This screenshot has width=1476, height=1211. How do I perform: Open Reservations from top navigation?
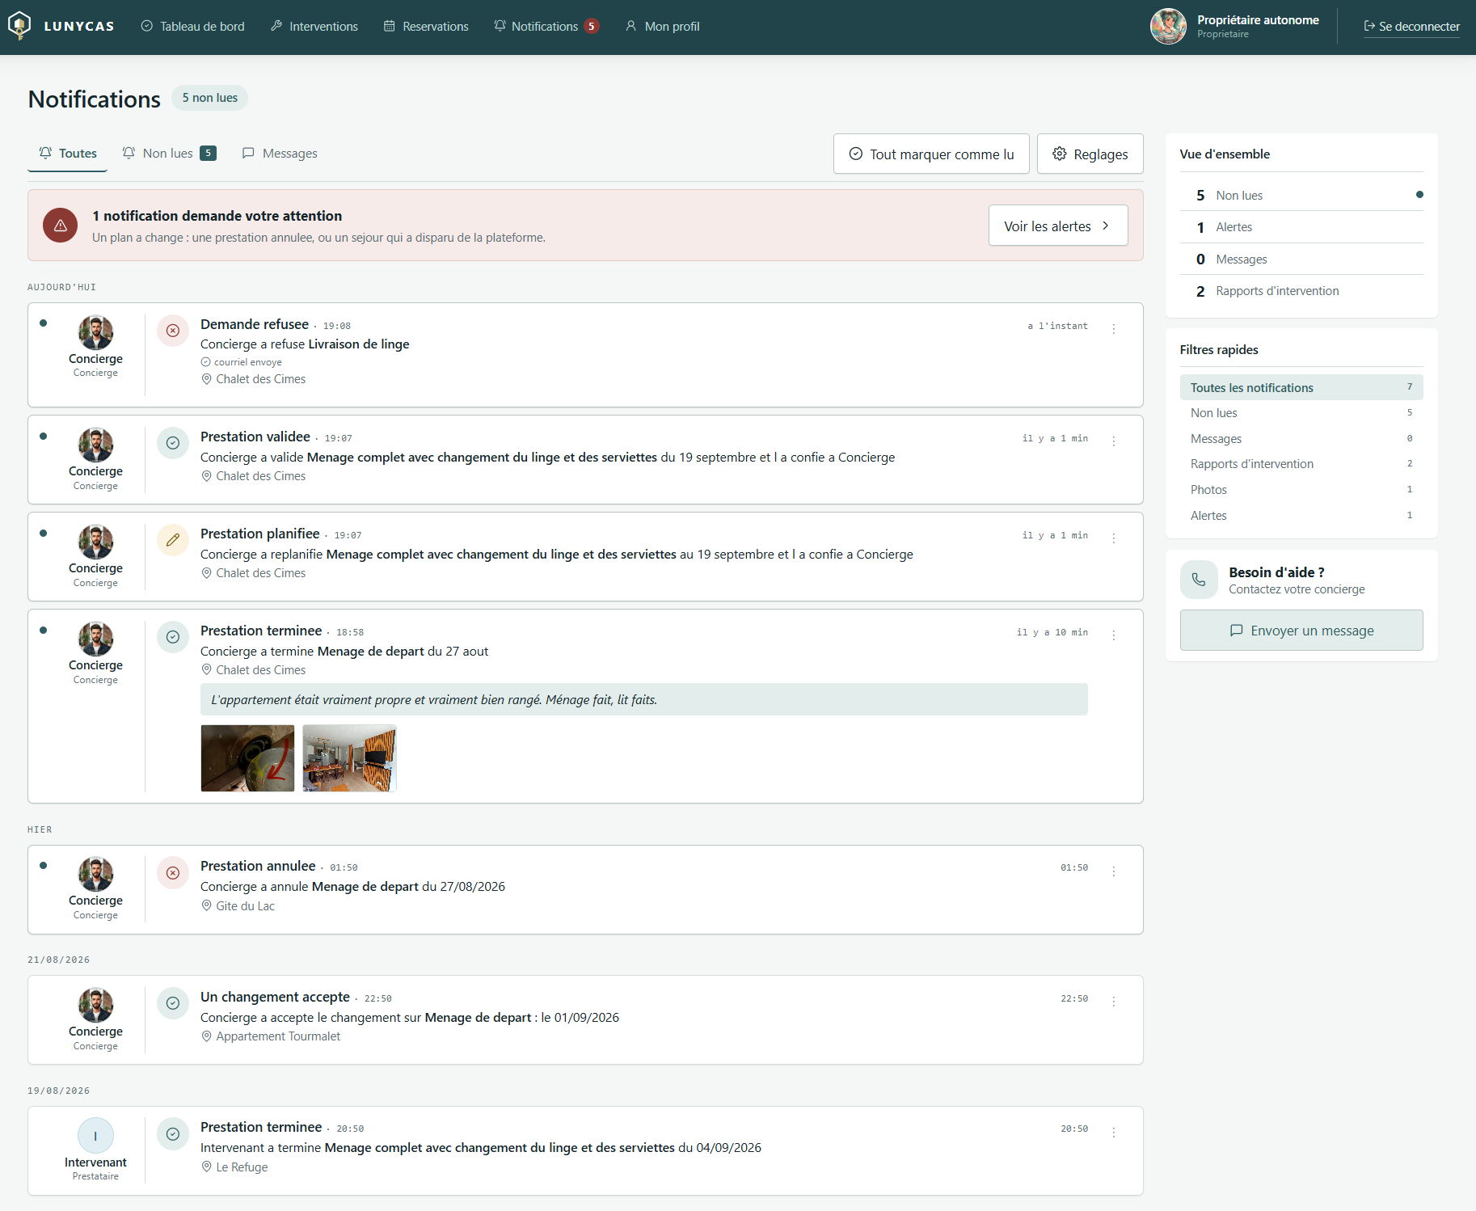(x=426, y=27)
